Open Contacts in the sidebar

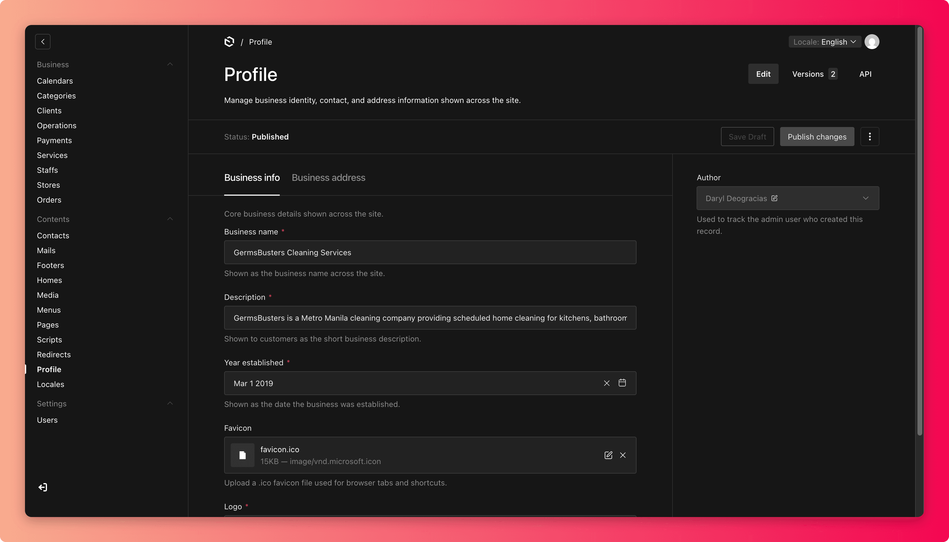[x=53, y=236]
